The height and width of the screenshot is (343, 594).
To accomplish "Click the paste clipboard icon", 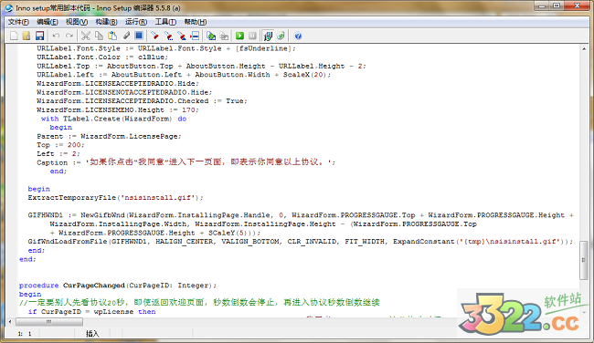I will pos(112,36).
